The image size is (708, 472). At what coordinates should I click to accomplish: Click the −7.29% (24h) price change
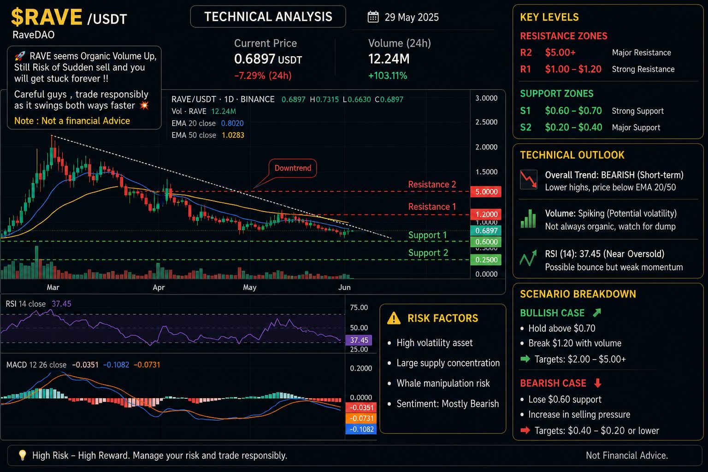pos(263,76)
